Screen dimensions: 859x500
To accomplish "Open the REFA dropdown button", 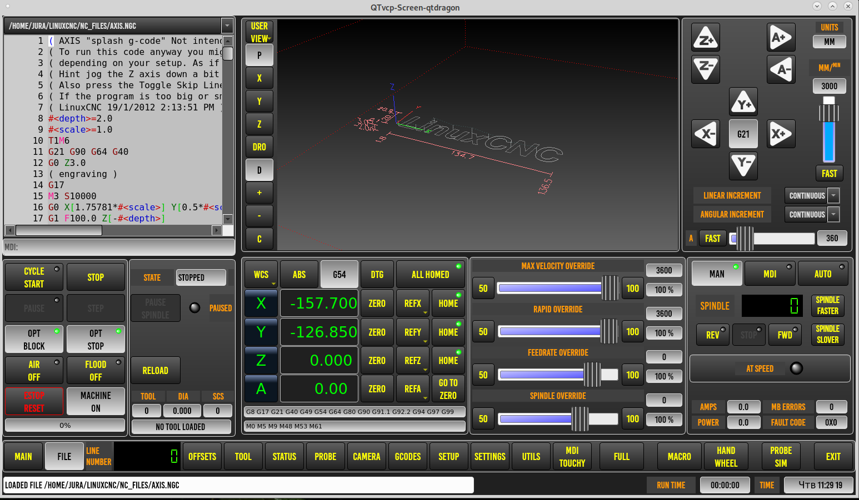I will [413, 388].
